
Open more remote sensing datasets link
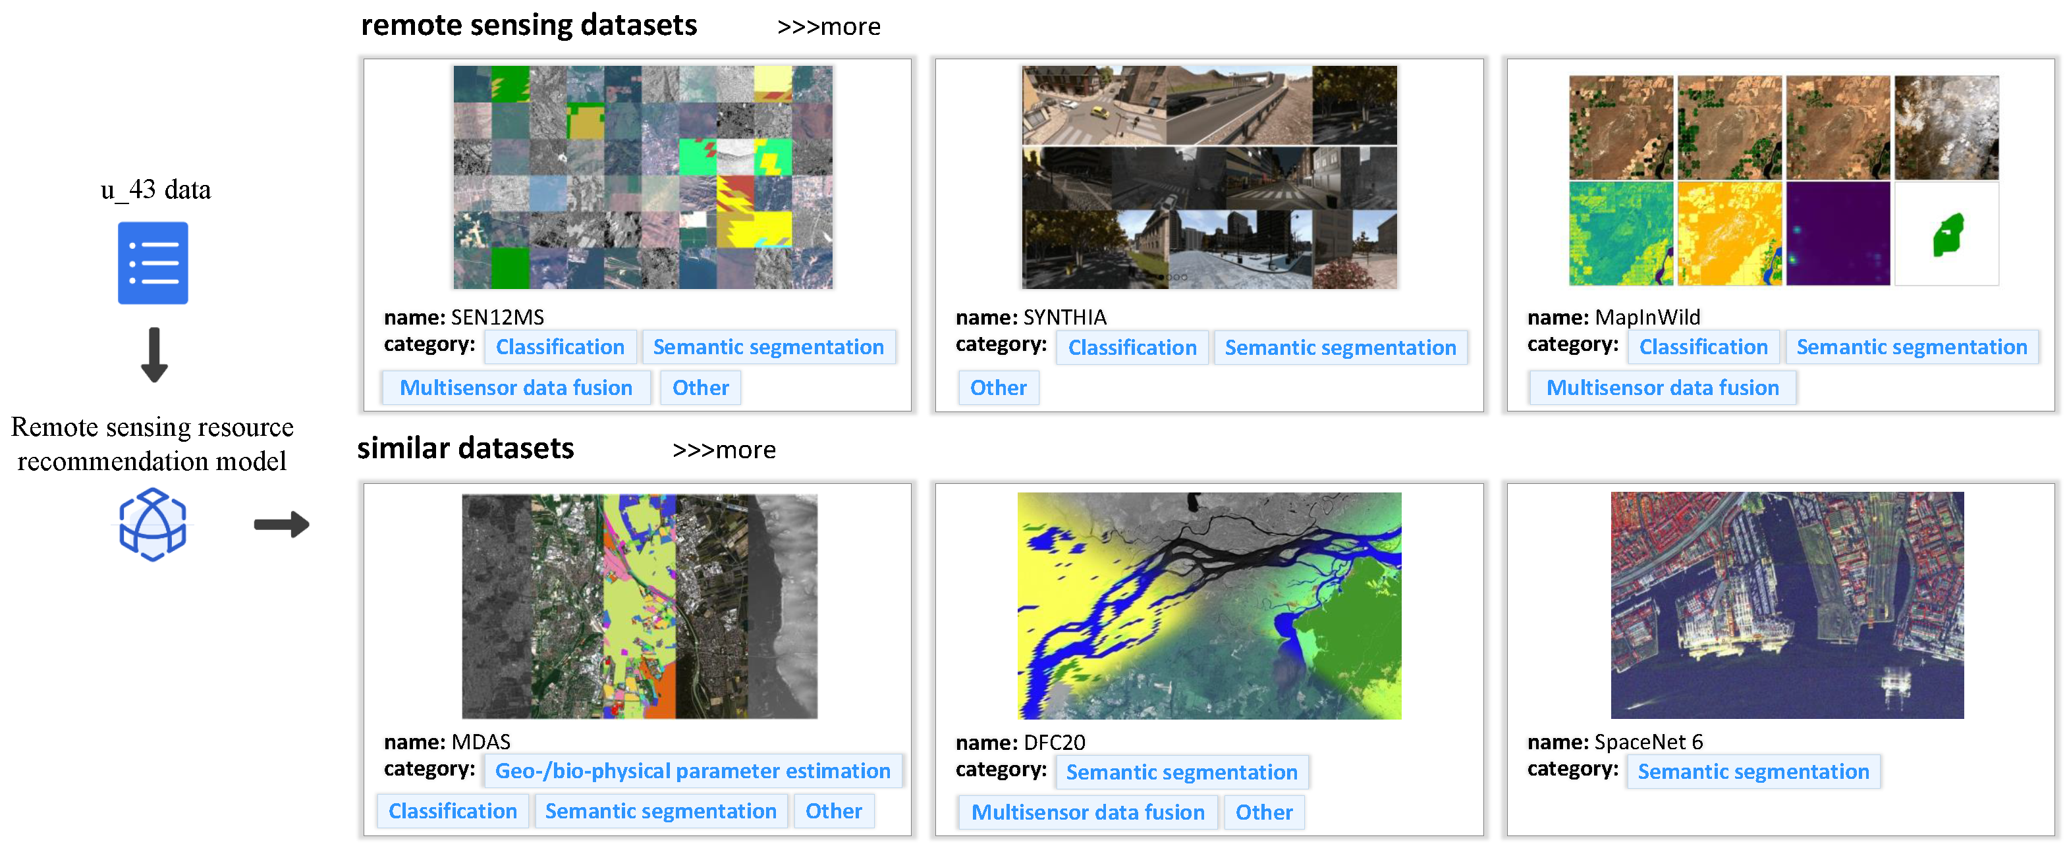(x=828, y=27)
